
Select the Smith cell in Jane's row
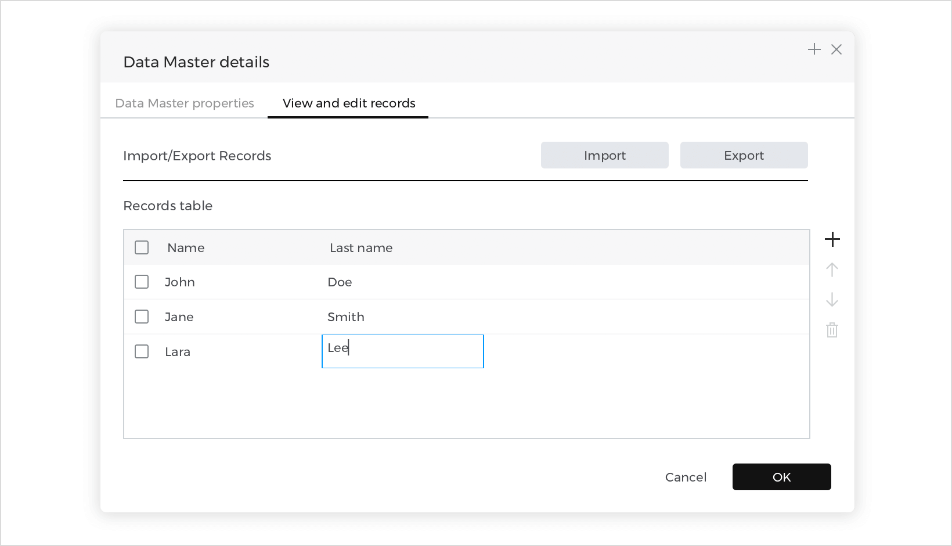click(346, 317)
